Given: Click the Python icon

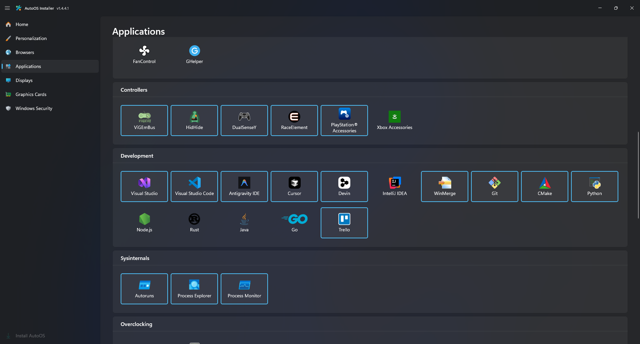Looking at the screenshot, I should 595,183.
